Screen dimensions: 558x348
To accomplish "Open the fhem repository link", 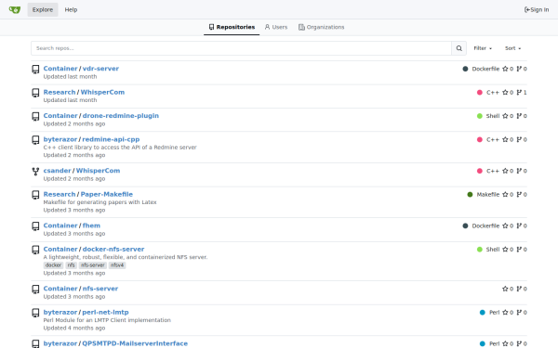I will 91,226.
